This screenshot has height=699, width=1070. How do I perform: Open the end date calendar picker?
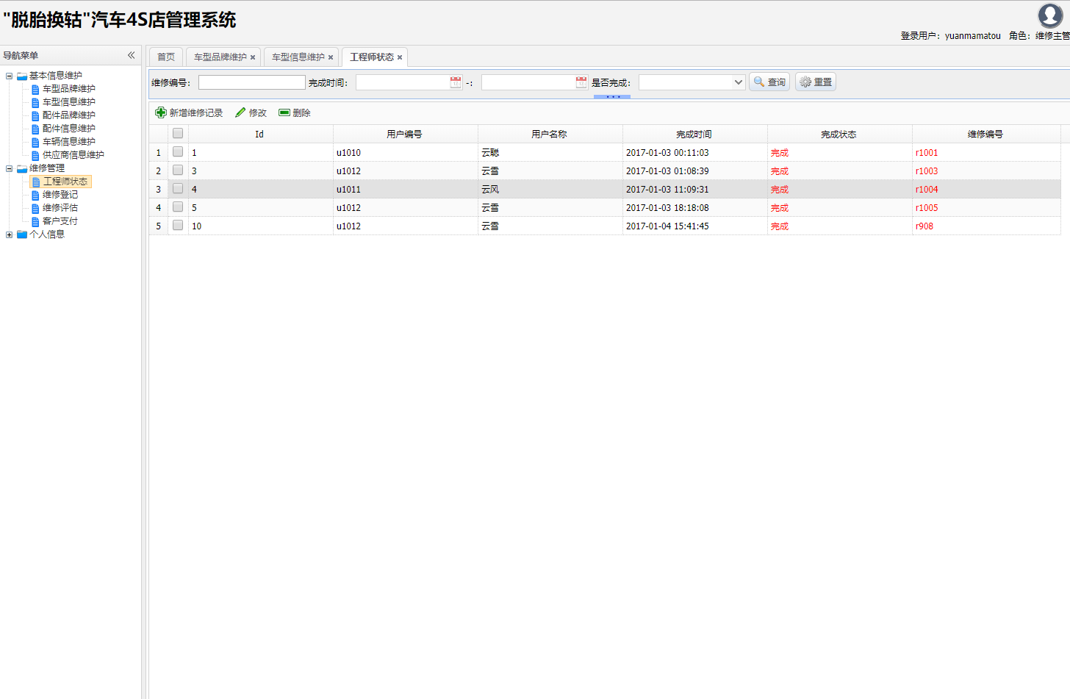(581, 82)
